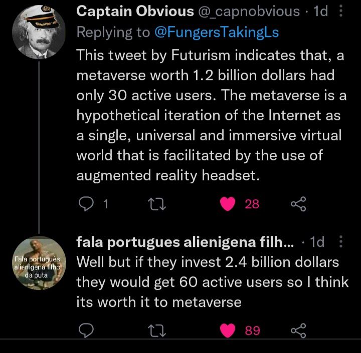Open more options on fala portugues tweet

(x=341, y=242)
